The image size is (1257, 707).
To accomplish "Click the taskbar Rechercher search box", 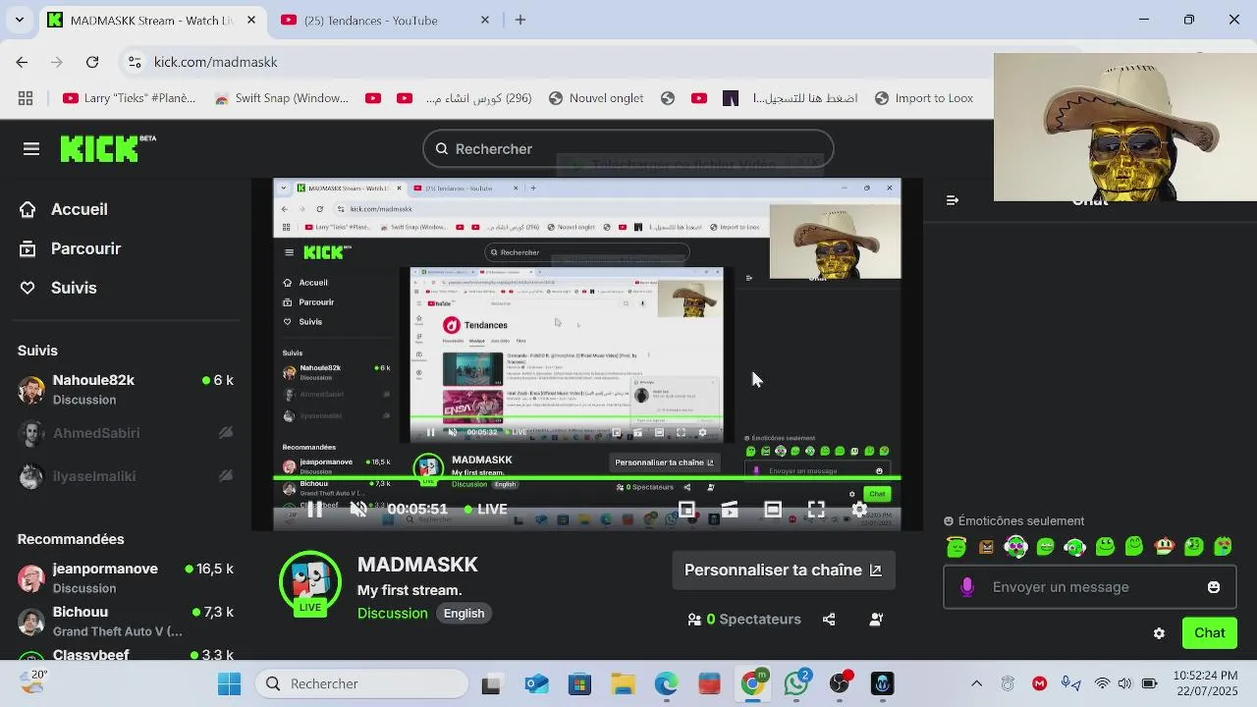I will 361,684.
